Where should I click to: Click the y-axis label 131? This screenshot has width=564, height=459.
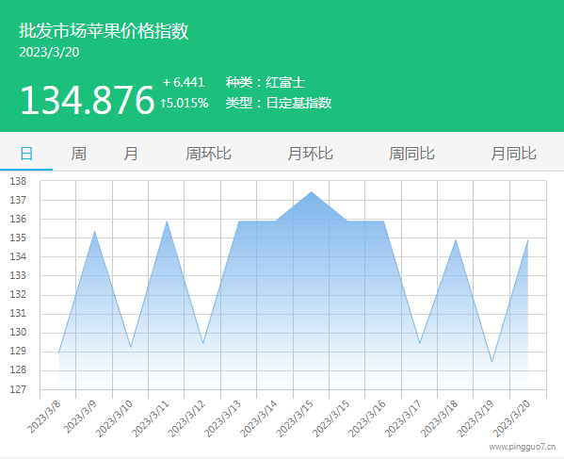coord(18,314)
